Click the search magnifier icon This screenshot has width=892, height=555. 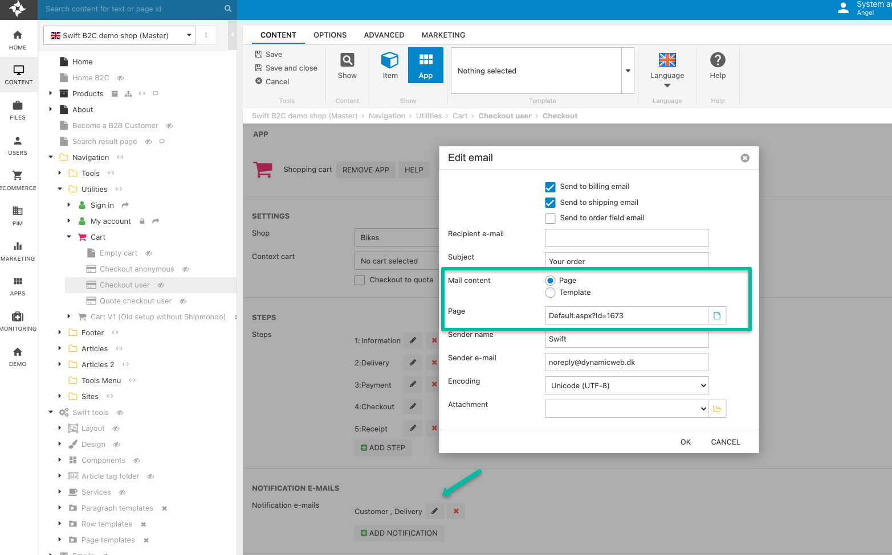(x=228, y=9)
